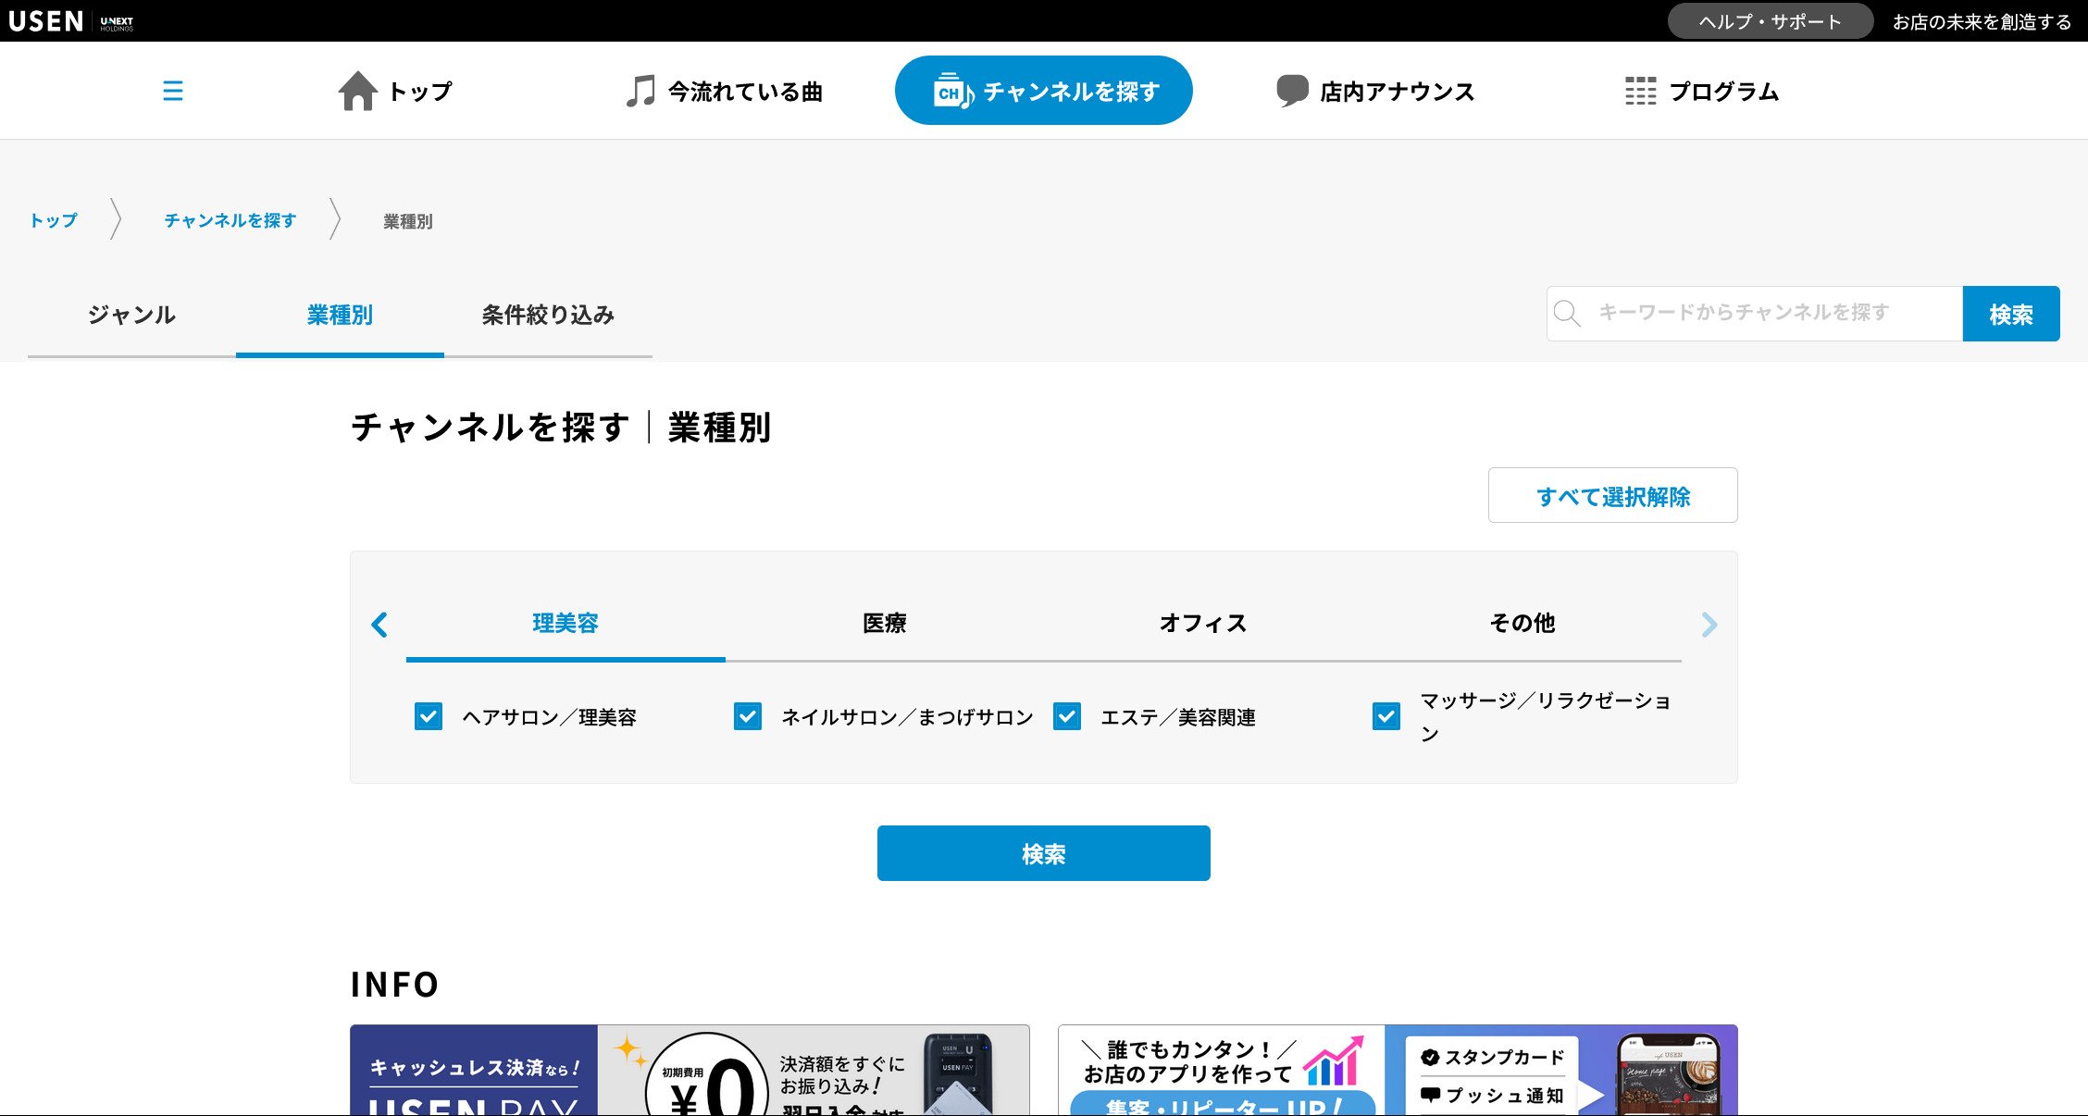Uncheck the エステ／美容関連 checkbox
The height and width of the screenshot is (1116, 2088).
(x=1067, y=716)
